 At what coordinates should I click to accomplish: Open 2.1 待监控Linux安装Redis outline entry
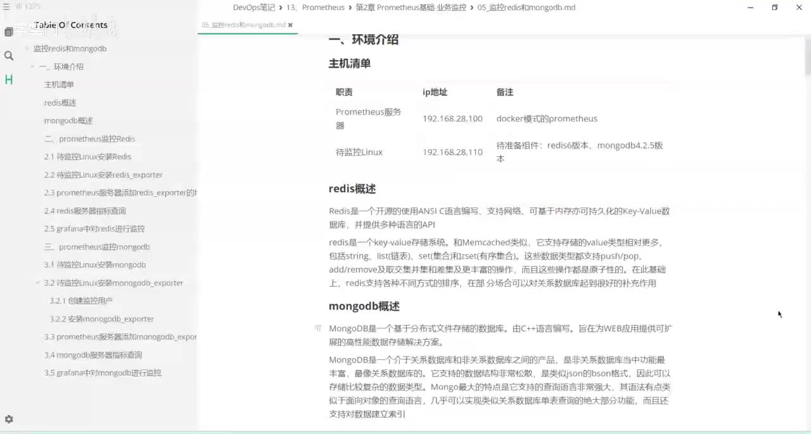pyautogui.click(x=87, y=157)
